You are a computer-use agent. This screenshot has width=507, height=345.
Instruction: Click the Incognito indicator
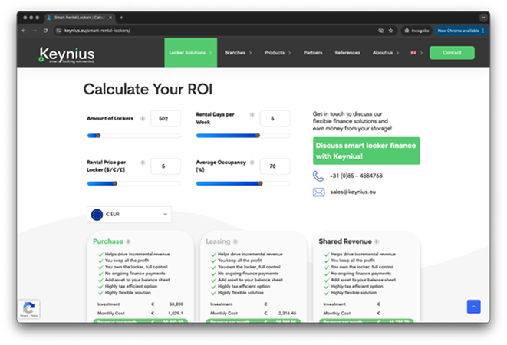tap(416, 31)
